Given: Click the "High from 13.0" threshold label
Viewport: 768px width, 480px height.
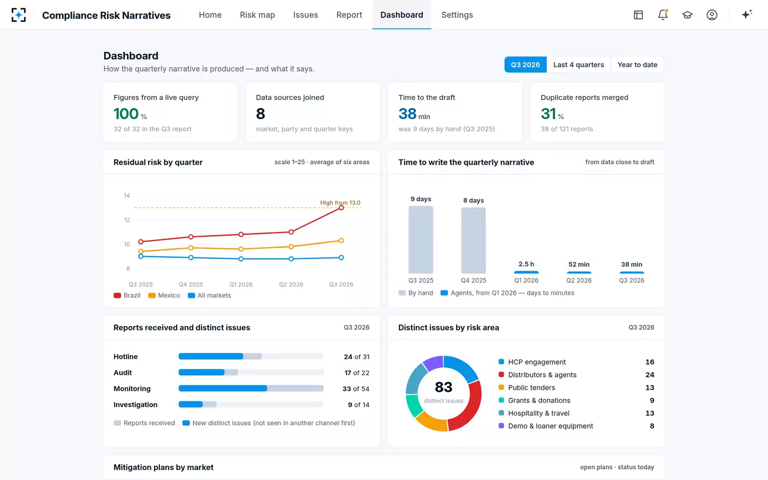Looking at the screenshot, I should click(x=340, y=203).
